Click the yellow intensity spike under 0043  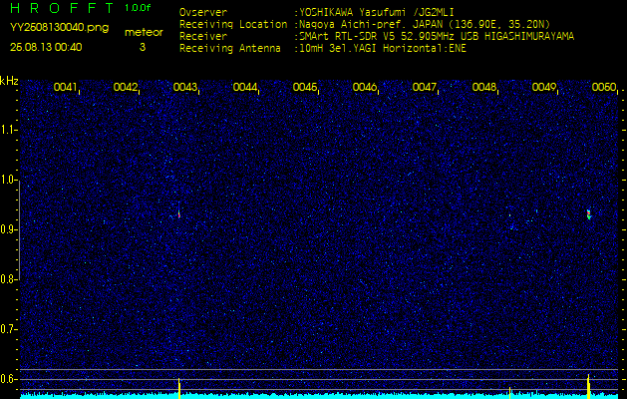click(179, 388)
